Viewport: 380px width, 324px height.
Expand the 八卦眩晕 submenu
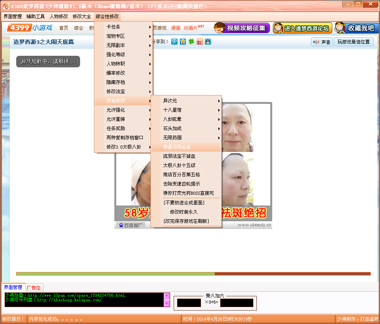pyautogui.click(x=186, y=119)
